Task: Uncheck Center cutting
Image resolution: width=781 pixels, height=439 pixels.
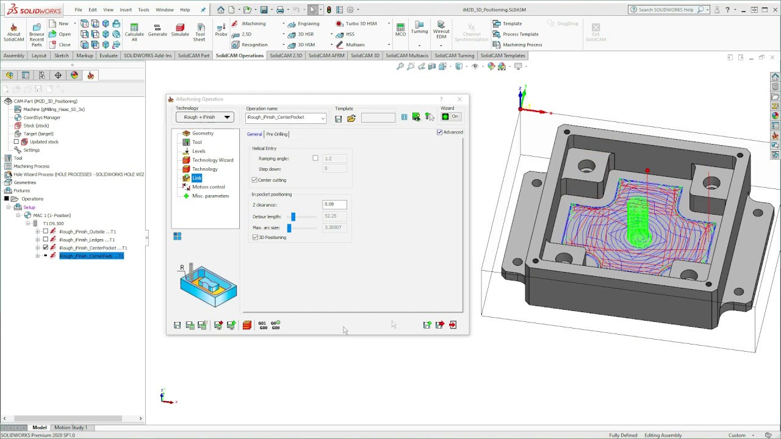Action: pos(254,180)
